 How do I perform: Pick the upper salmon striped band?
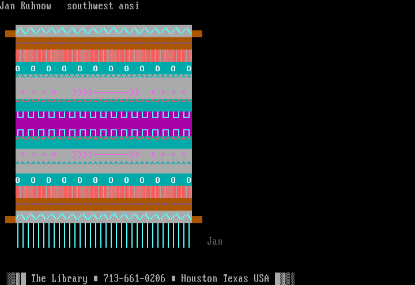[104, 56]
